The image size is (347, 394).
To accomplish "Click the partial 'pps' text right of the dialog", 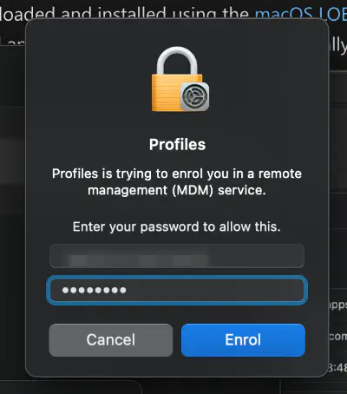I will pos(337,305).
